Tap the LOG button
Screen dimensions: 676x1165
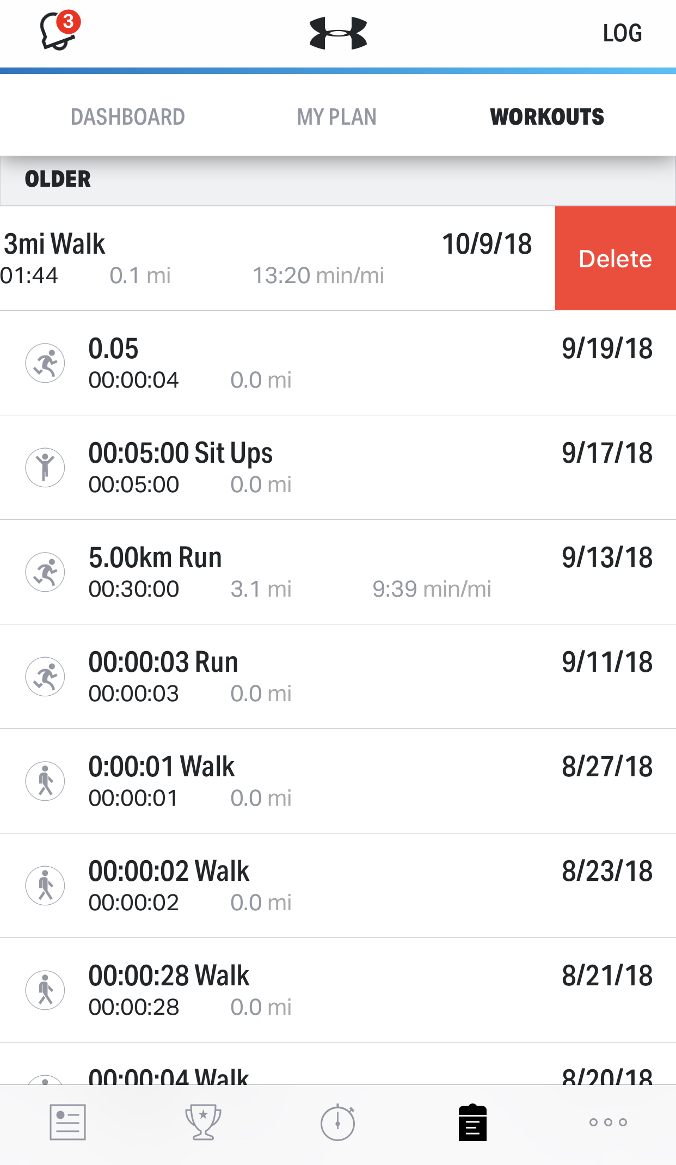tap(622, 33)
